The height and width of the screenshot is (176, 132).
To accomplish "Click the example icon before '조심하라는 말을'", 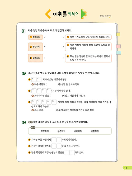I will tap(32, 96).
